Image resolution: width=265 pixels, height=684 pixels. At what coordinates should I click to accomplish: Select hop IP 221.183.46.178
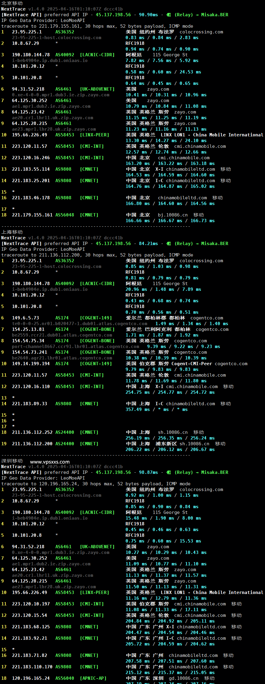31,198
